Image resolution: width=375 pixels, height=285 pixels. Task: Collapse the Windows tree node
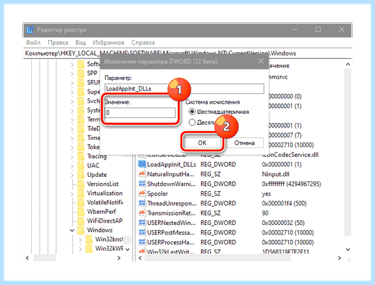[72, 230]
